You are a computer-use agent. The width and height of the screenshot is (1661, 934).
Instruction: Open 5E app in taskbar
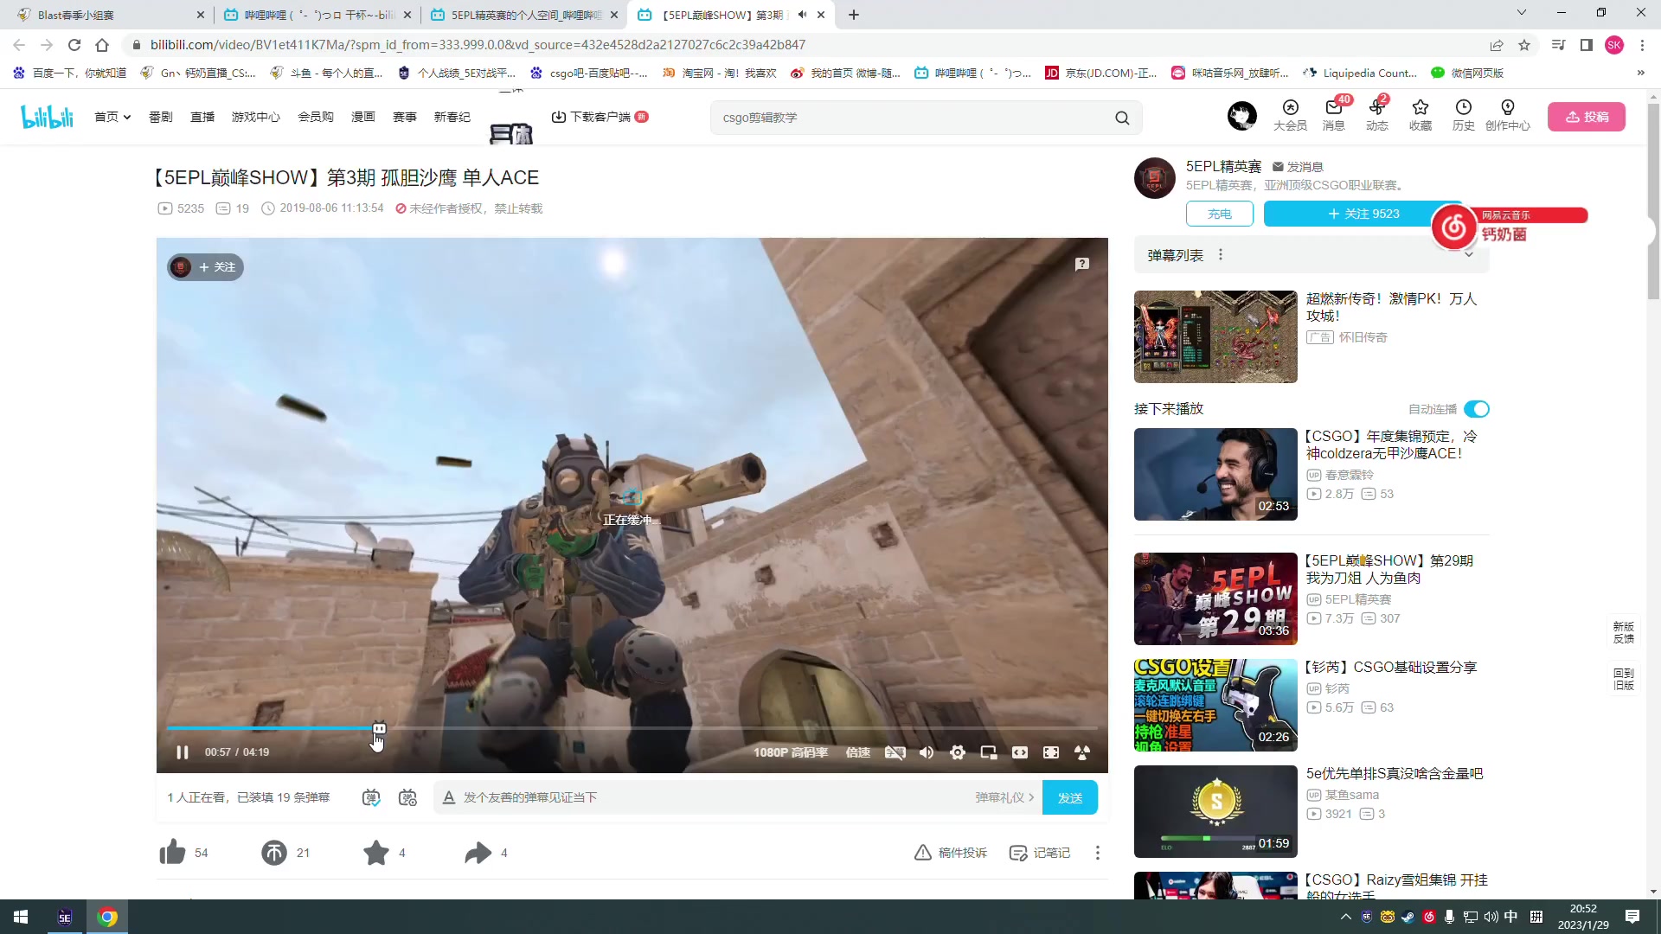pos(65,917)
